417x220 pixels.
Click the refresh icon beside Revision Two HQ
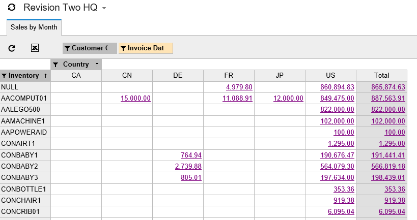(x=12, y=8)
